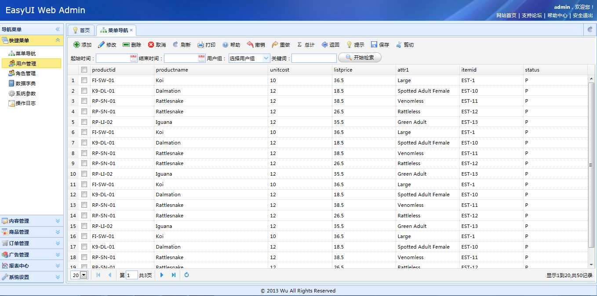Switch to the 首页 tab

[x=81, y=30]
